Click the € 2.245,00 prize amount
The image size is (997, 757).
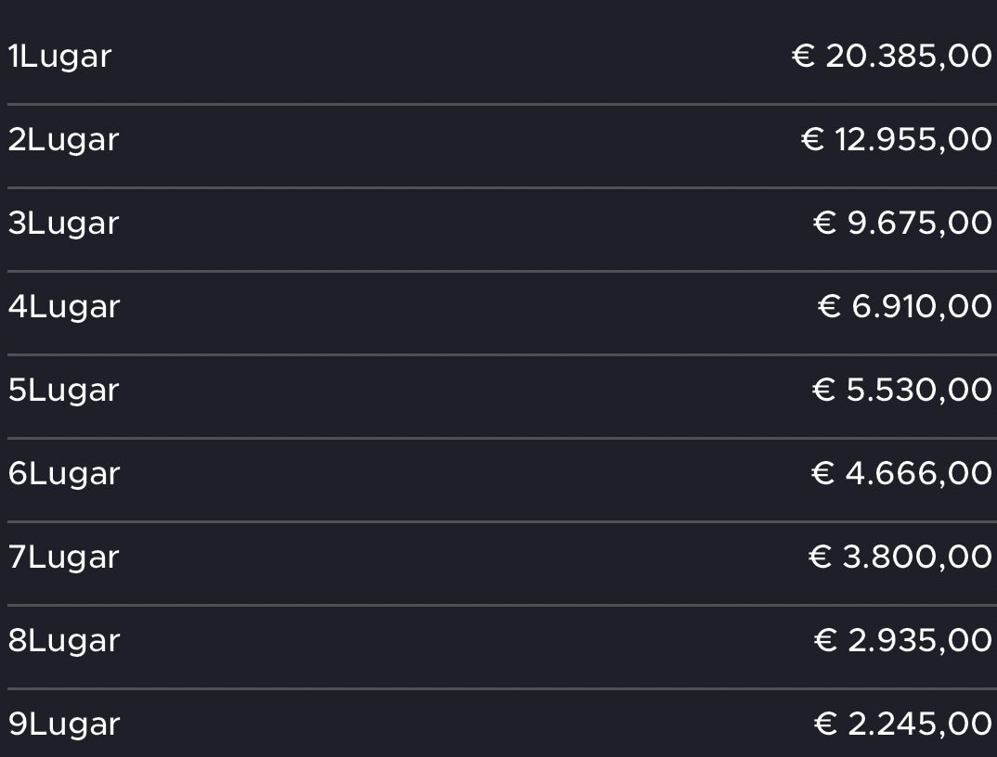[x=902, y=724]
